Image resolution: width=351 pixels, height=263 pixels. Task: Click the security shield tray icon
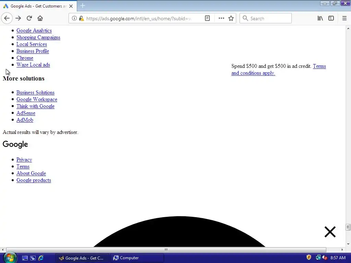[309, 258]
